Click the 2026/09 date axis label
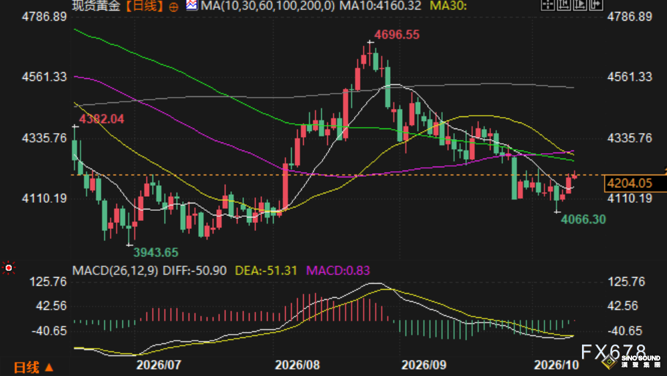The height and width of the screenshot is (376, 667). click(x=424, y=365)
